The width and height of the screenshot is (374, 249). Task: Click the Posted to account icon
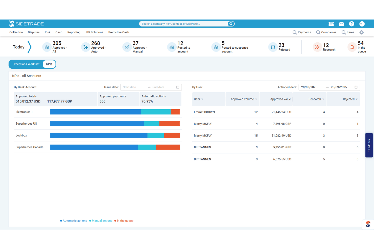(172, 47)
